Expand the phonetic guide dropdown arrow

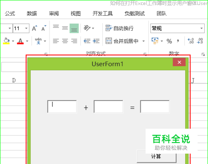click(45, 41)
